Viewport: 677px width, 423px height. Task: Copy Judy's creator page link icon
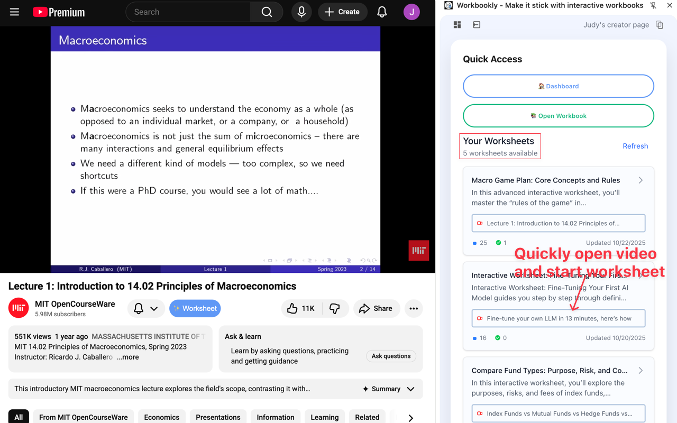[x=660, y=25]
